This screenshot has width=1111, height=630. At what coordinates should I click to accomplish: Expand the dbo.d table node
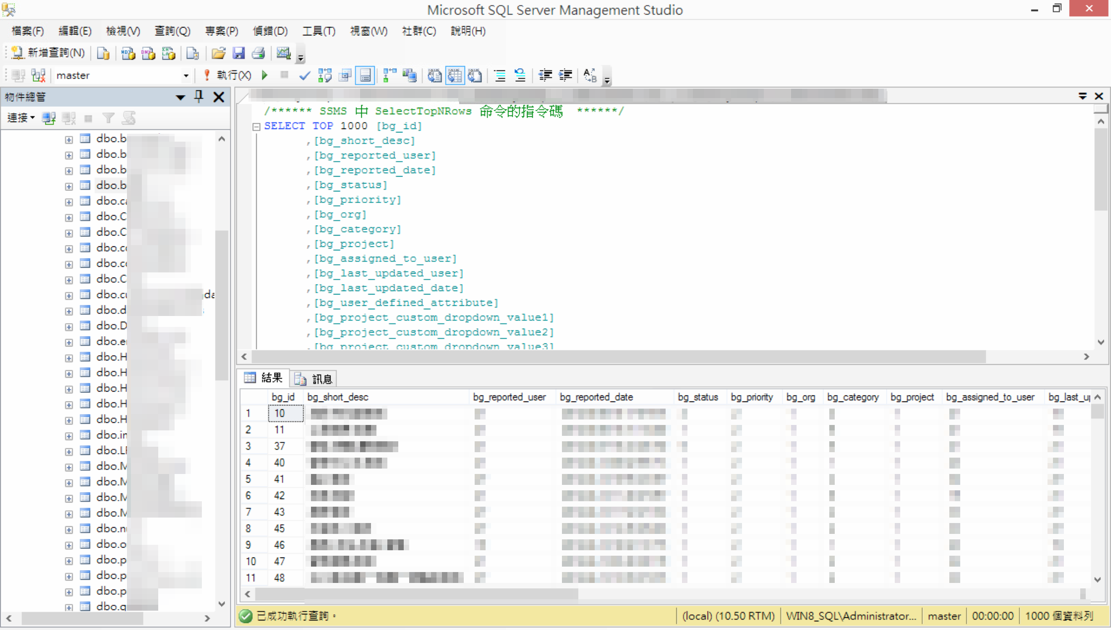pyautogui.click(x=69, y=312)
